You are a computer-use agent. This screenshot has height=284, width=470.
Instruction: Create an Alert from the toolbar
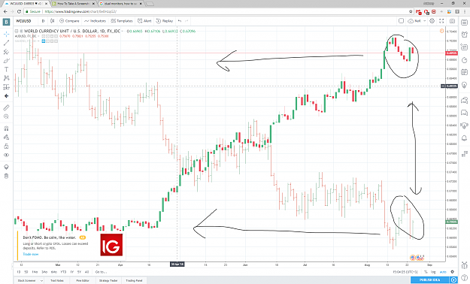click(x=144, y=21)
